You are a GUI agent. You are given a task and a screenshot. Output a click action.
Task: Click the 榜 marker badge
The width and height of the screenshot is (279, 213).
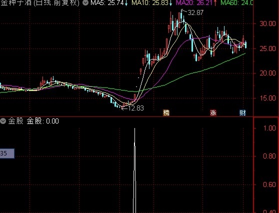click(x=166, y=113)
